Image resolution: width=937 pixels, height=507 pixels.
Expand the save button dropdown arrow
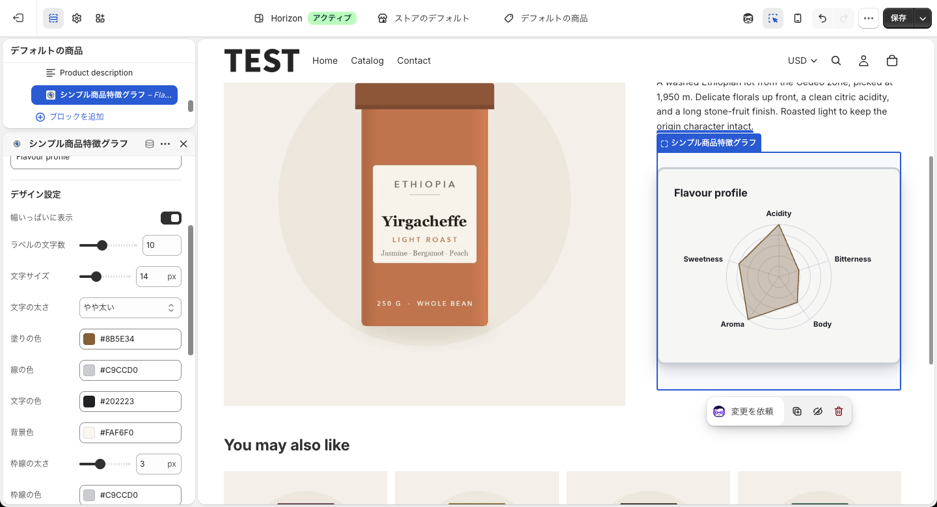point(923,18)
